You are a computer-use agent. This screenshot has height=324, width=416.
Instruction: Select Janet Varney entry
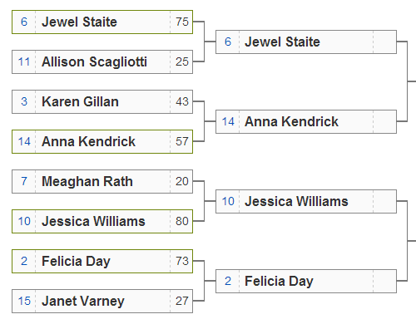coord(102,301)
